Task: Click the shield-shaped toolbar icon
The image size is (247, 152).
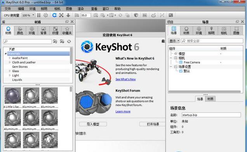Action: (x=136, y=15)
